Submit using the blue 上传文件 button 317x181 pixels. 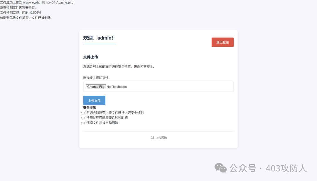pyautogui.click(x=94, y=100)
